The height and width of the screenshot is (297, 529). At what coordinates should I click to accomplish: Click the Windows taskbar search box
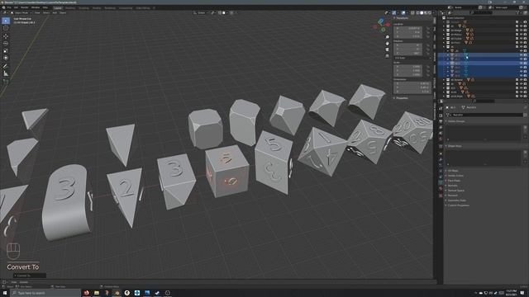[x=45, y=293]
